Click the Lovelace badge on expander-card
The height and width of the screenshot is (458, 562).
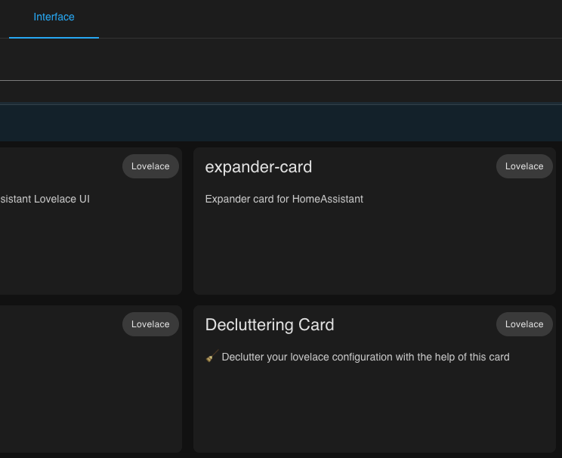pyautogui.click(x=524, y=166)
